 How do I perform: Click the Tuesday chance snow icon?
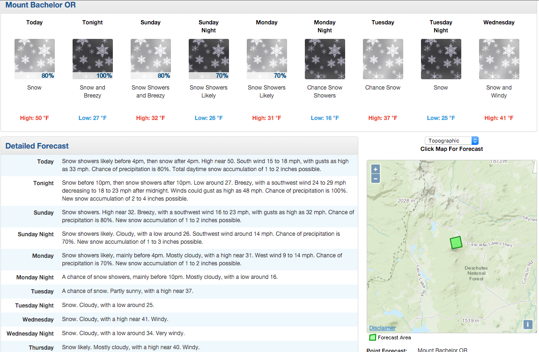[383, 59]
